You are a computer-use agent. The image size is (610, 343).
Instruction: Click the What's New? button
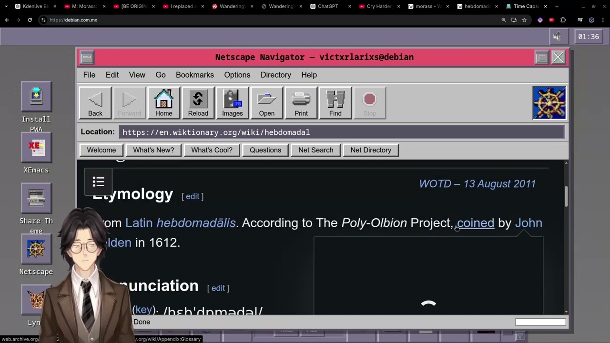coord(153,150)
